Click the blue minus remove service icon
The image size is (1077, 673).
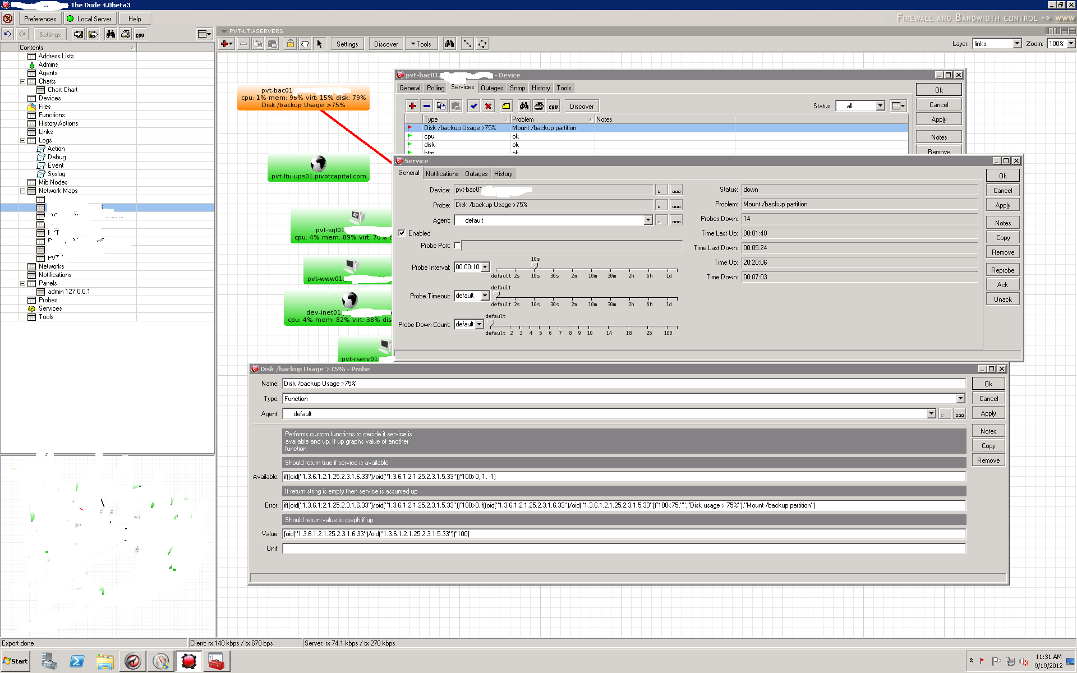427,106
